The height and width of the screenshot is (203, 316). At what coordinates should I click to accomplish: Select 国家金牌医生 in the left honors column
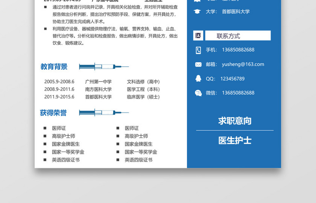click(x=66, y=144)
